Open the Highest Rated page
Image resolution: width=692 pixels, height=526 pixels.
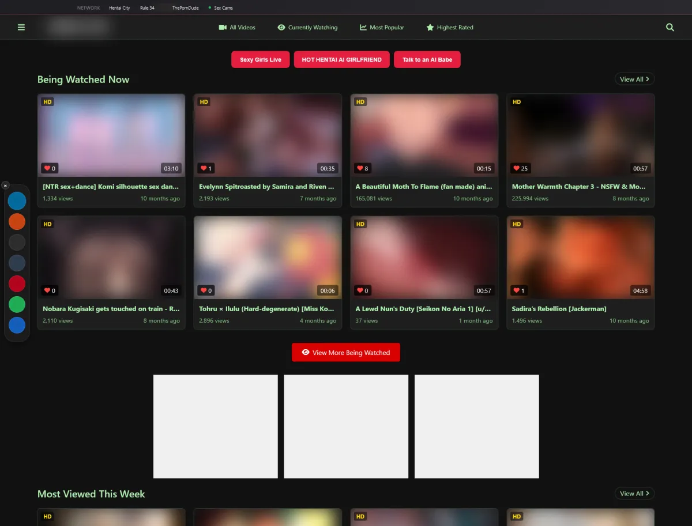[x=454, y=27]
